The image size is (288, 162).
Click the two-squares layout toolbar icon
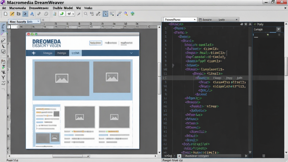click(92, 14)
